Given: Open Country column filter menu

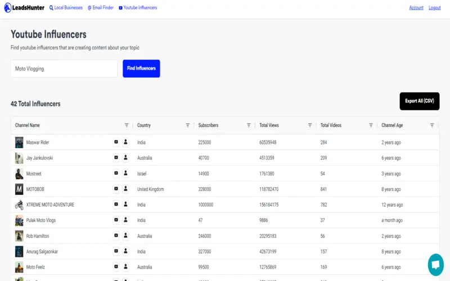Looking at the screenshot, I should click(188, 125).
